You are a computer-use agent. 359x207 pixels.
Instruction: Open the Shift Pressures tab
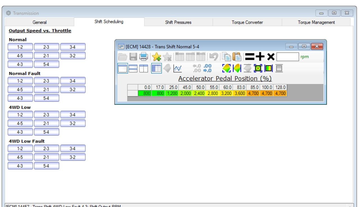coord(178,22)
